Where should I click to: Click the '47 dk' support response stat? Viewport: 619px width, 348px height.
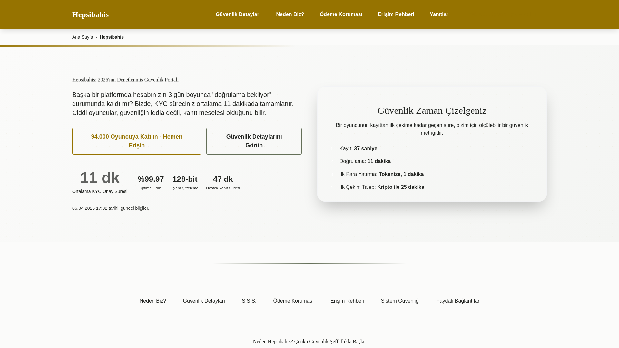(223, 179)
